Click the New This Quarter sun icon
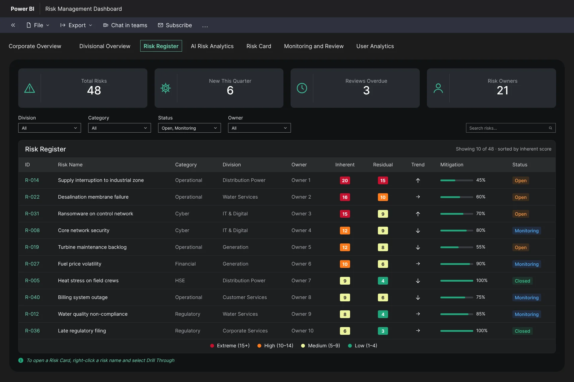This screenshot has width=574, height=382. coord(166,88)
